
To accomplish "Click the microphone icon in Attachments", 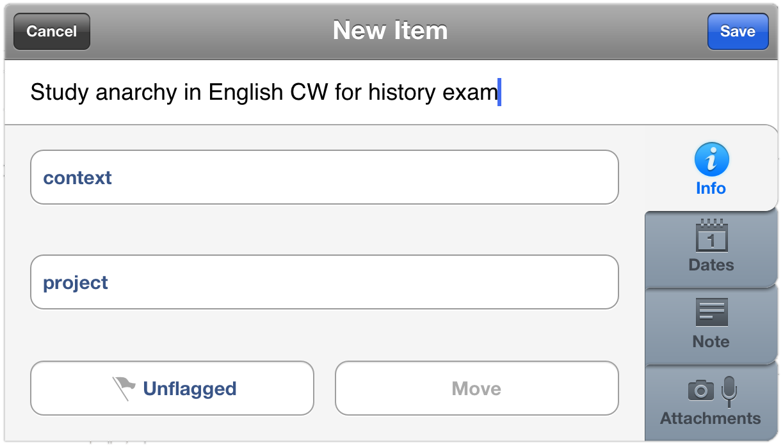I will pos(729,391).
